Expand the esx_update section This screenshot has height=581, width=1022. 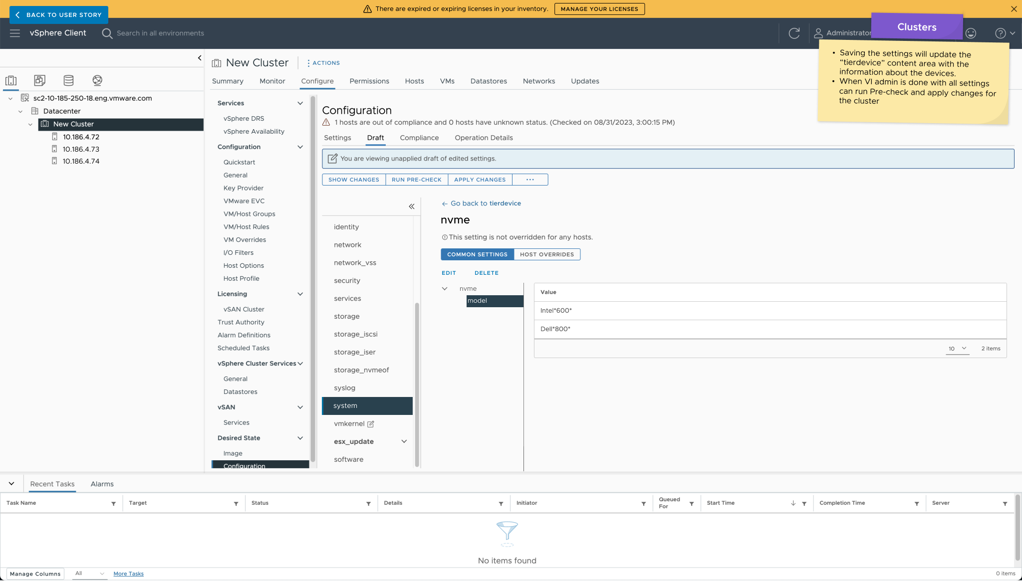coord(404,441)
